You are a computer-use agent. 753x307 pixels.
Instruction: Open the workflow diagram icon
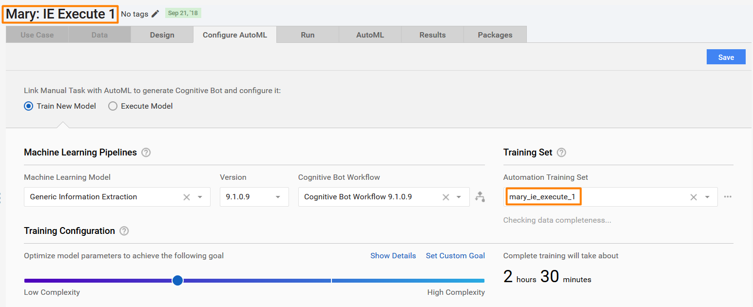click(x=480, y=197)
